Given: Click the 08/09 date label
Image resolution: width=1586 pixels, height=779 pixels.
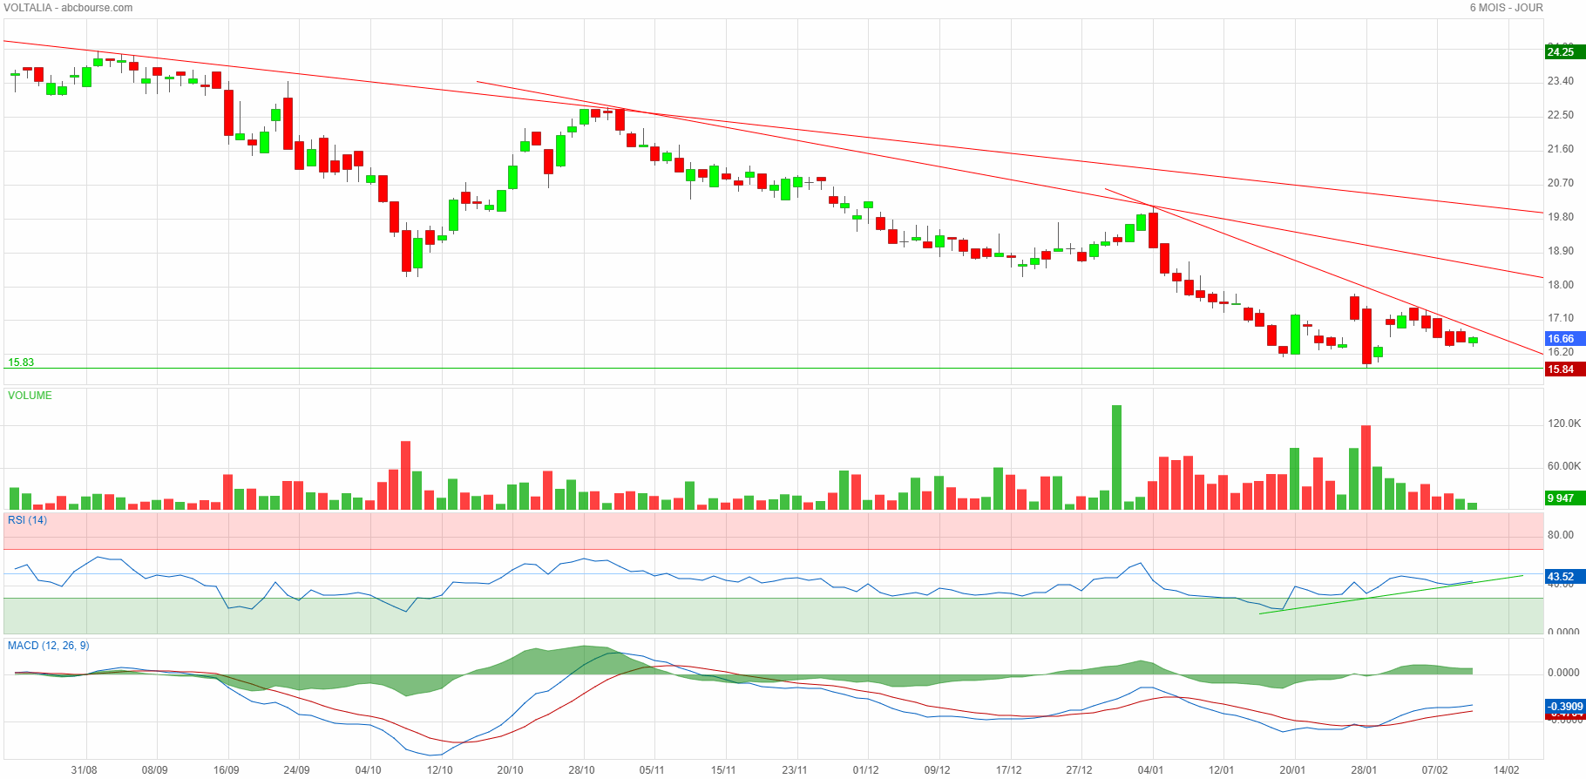Looking at the screenshot, I should tap(154, 770).
